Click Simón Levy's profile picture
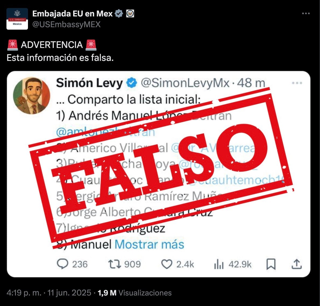320x306 pixels. click(32, 95)
